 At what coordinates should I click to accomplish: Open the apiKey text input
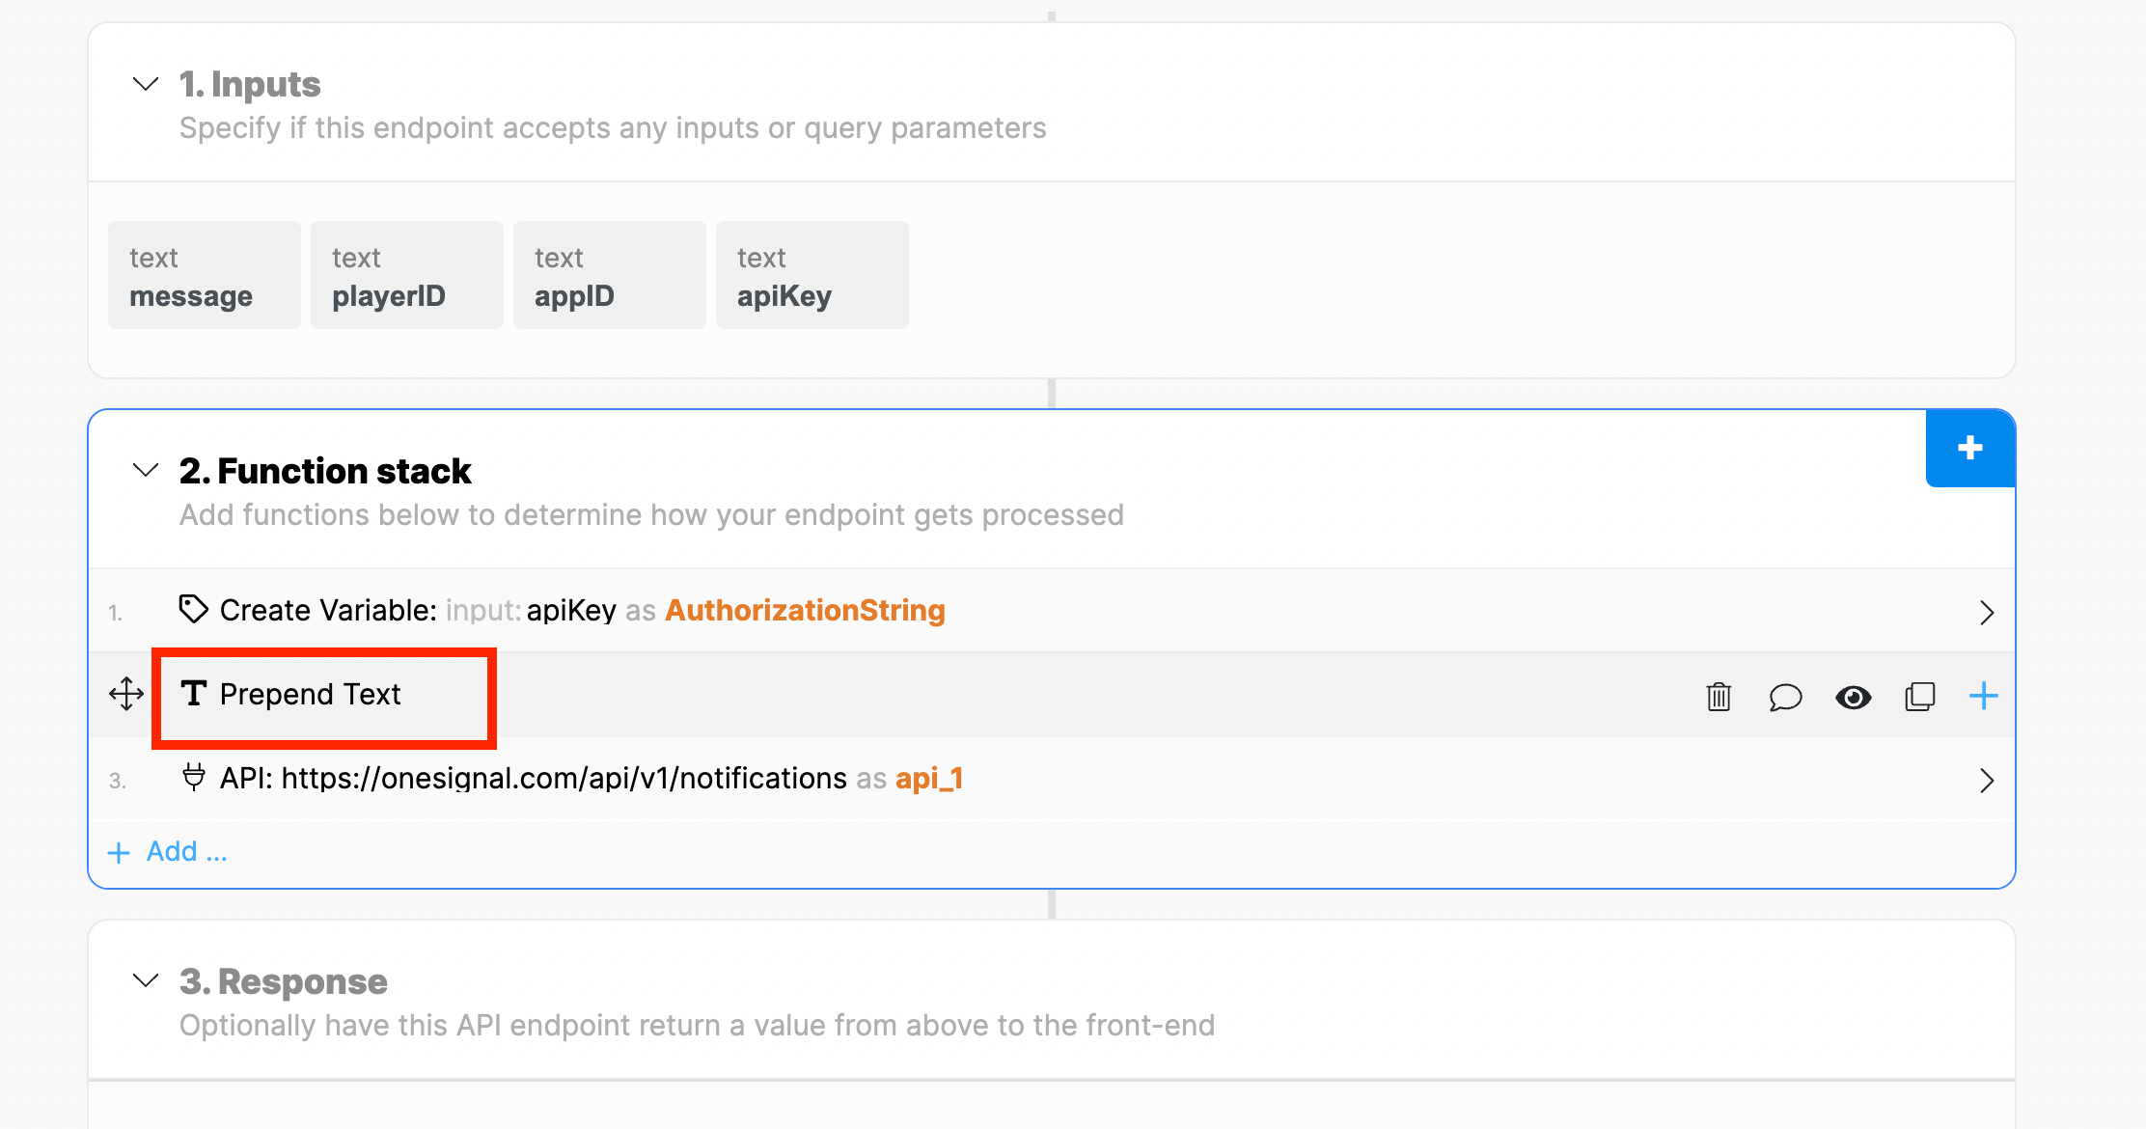point(812,275)
